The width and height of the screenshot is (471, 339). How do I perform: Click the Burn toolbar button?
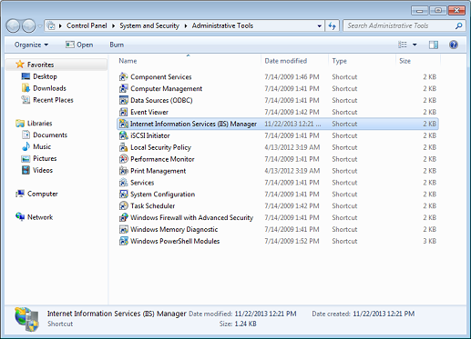tap(117, 45)
